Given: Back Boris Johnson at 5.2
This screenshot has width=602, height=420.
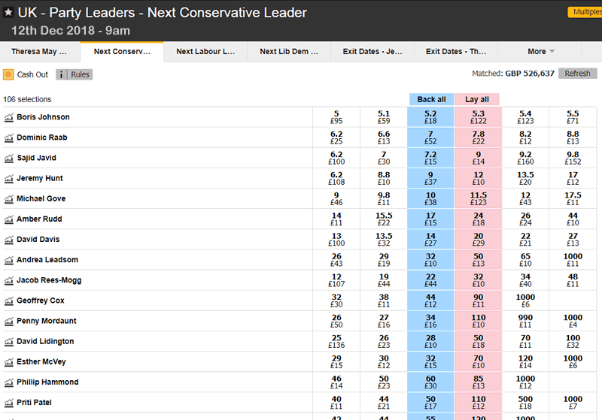Looking at the screenshot, I should (430, 117).
